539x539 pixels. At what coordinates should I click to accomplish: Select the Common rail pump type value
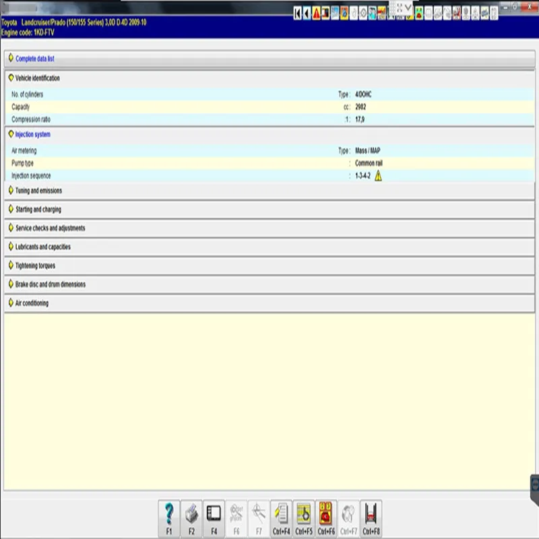coord(369,163)
